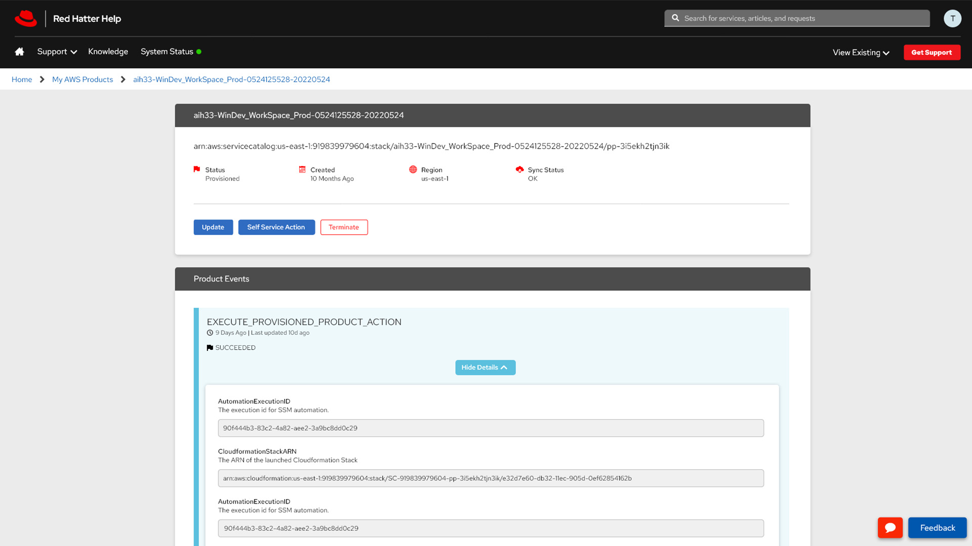This screenshot has width=972, height=546.
Task: Open the red chat bubble button
Action: click(890, 528)
